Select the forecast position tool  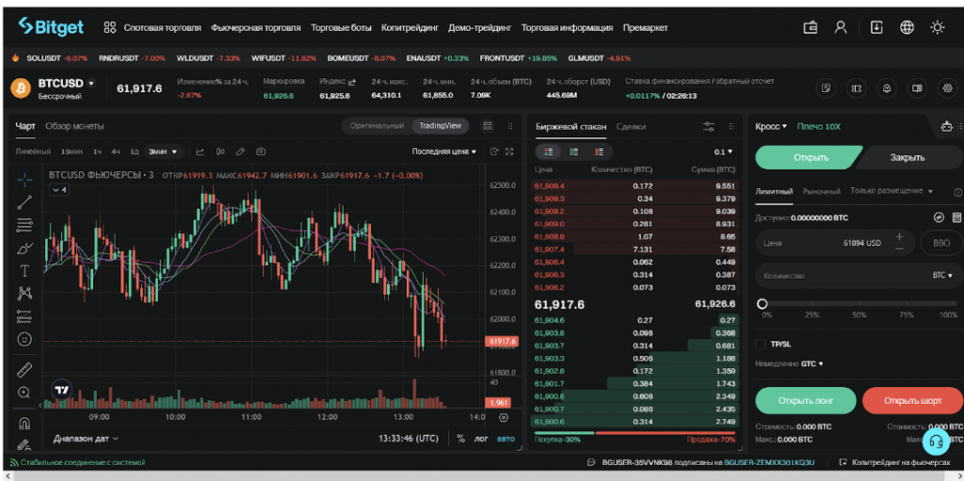24,316
